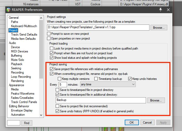182x131 pixels.
Task: Uncheck Save to timestamped file in additional directory
Action: (57, 94)
